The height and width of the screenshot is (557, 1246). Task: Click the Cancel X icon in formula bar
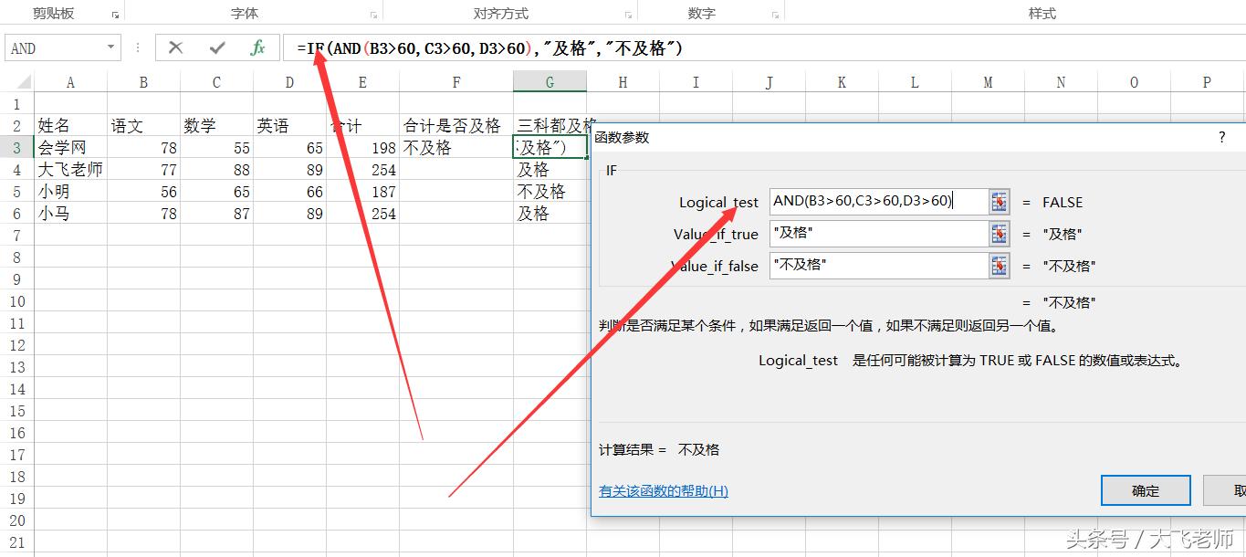pyautogui.click(x=175, y=47)
